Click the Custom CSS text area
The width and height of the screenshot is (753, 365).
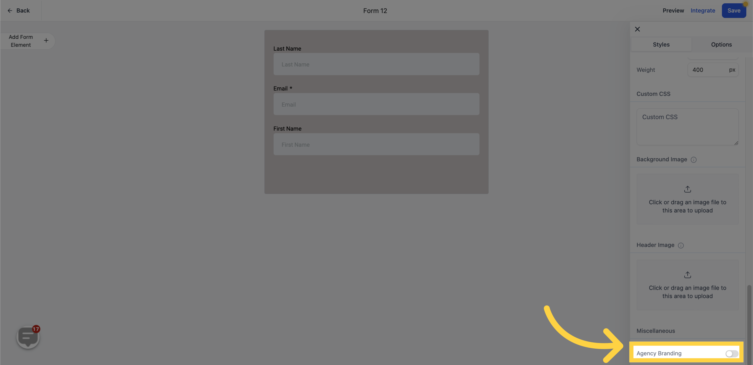(688, 126)
